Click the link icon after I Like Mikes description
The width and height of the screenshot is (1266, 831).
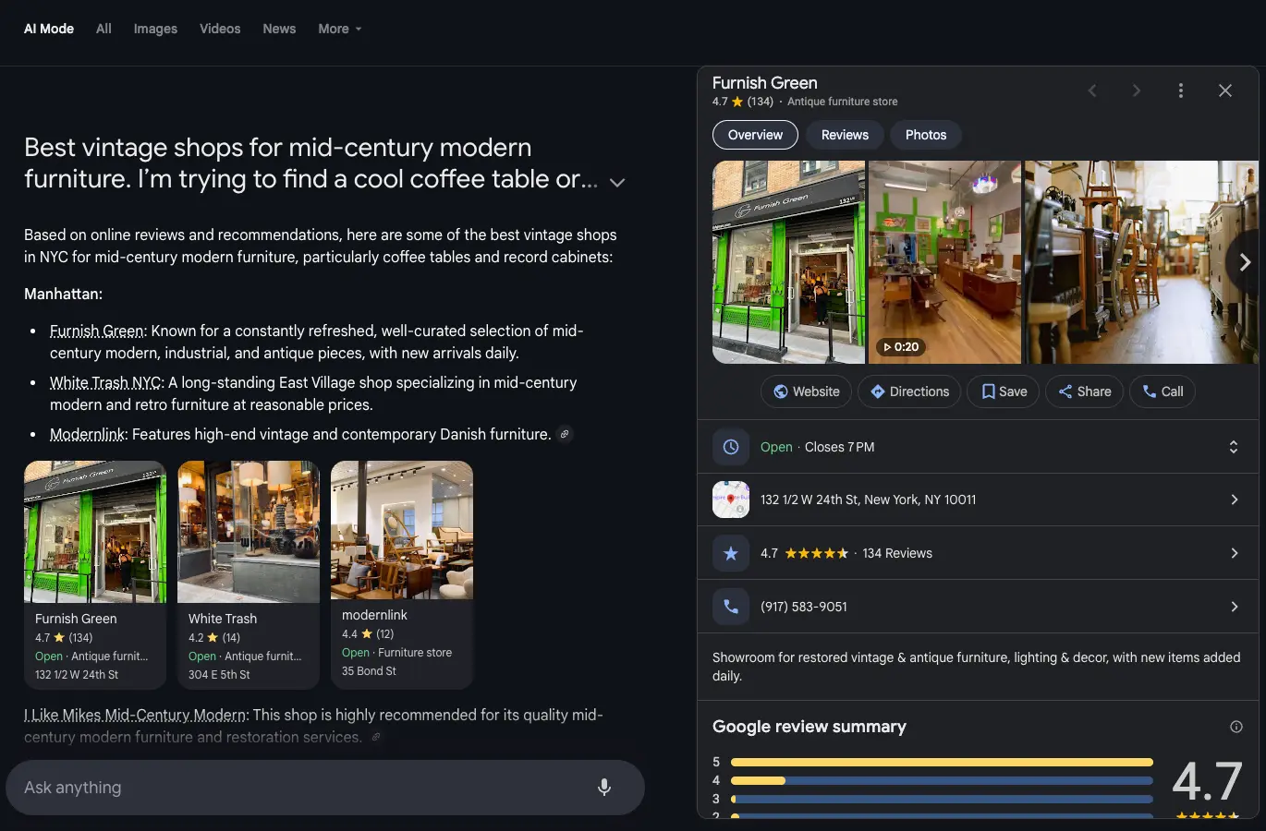375,737
